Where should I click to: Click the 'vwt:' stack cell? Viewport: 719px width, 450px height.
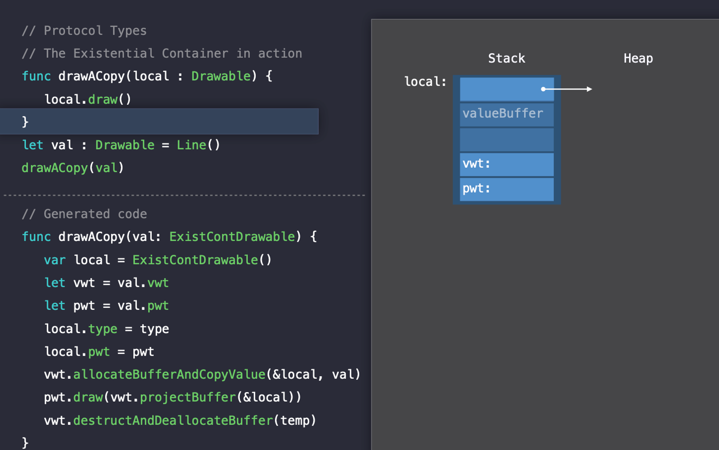pos(507,165)
